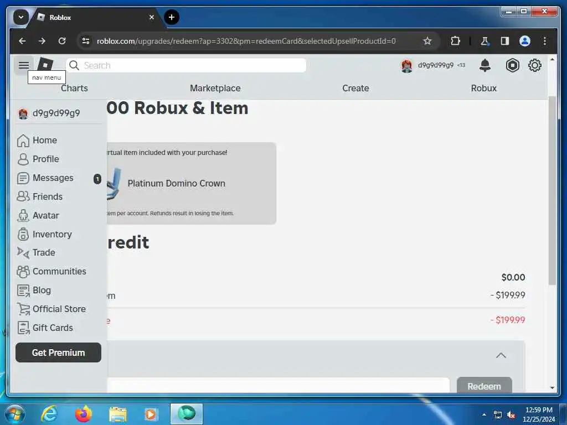567x425 pixels.
Task: Click the Redeem button
Action: point(484,385)
